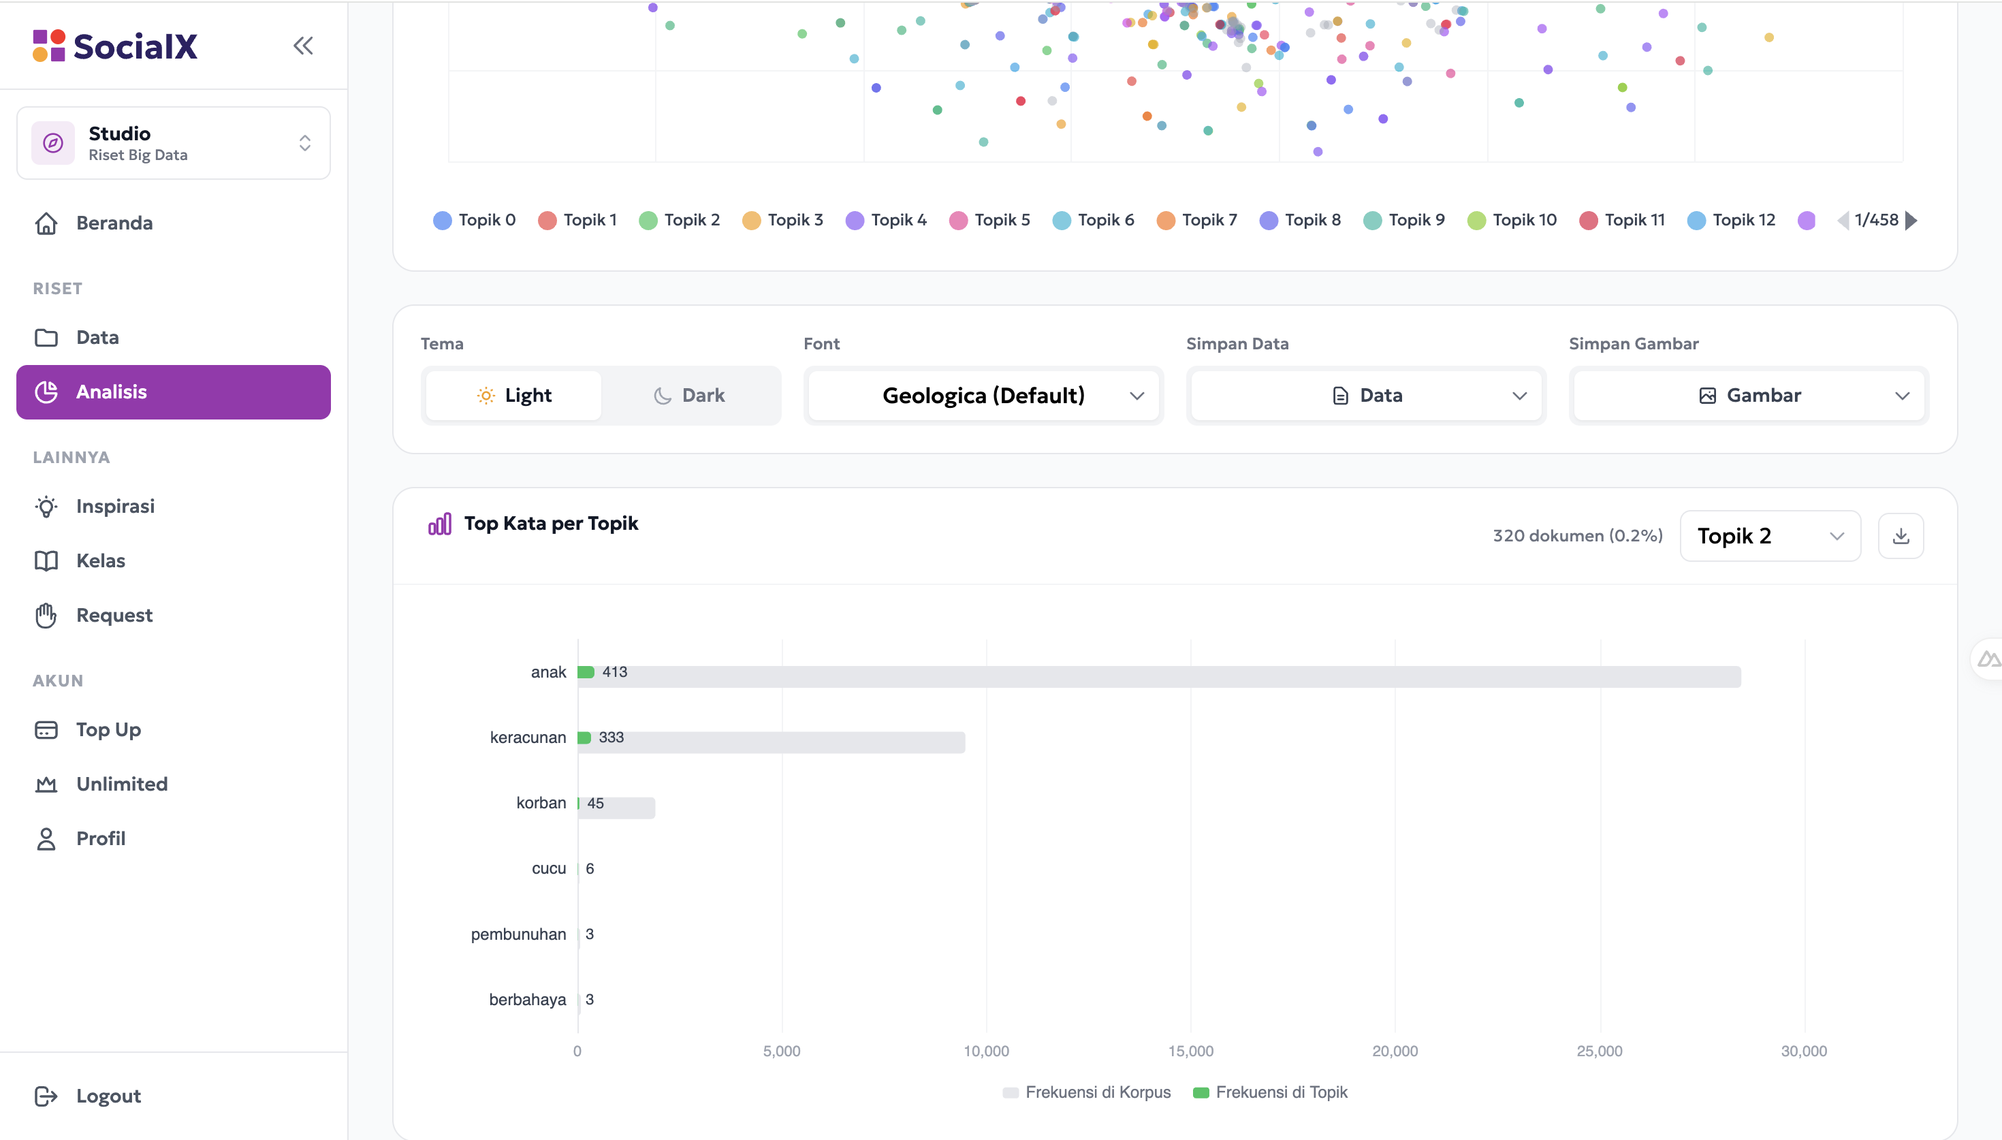Click the Request hand icon

click(46, 616)
